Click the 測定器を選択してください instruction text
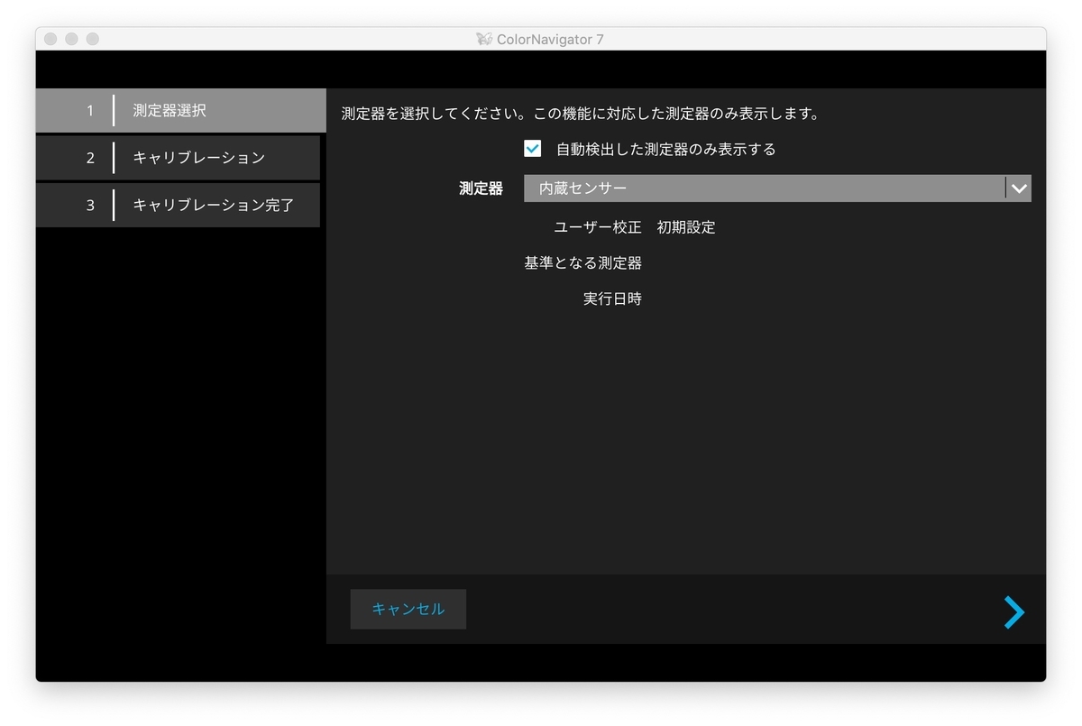 (x=581, y=115)
